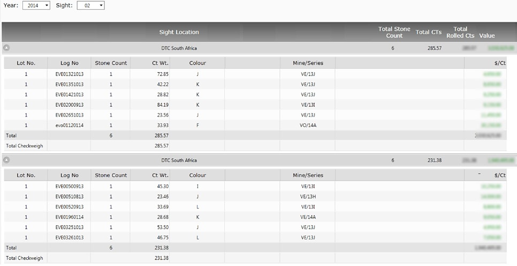This screenshot has height=266, width=517.
Task: Collapse the second DTC South Africa group
Action: [x=7, y=160]
